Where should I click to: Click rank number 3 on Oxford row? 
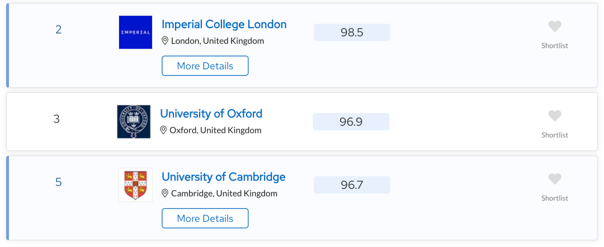point(56,119)
